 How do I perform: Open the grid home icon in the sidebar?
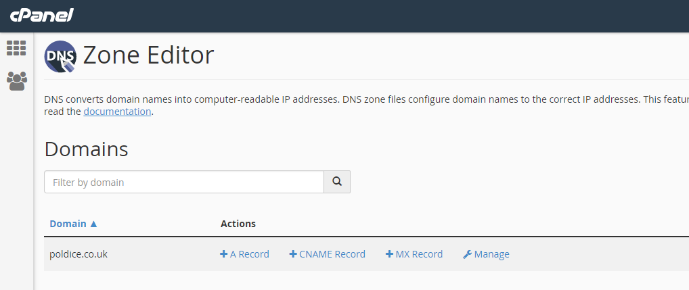(x=16, y=49)
